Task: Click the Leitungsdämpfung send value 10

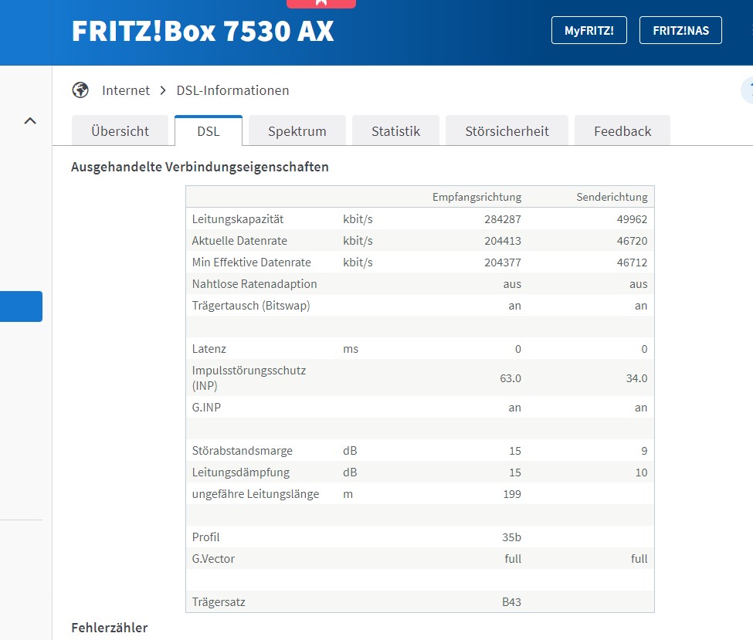Action: click(x=641, y=472)
